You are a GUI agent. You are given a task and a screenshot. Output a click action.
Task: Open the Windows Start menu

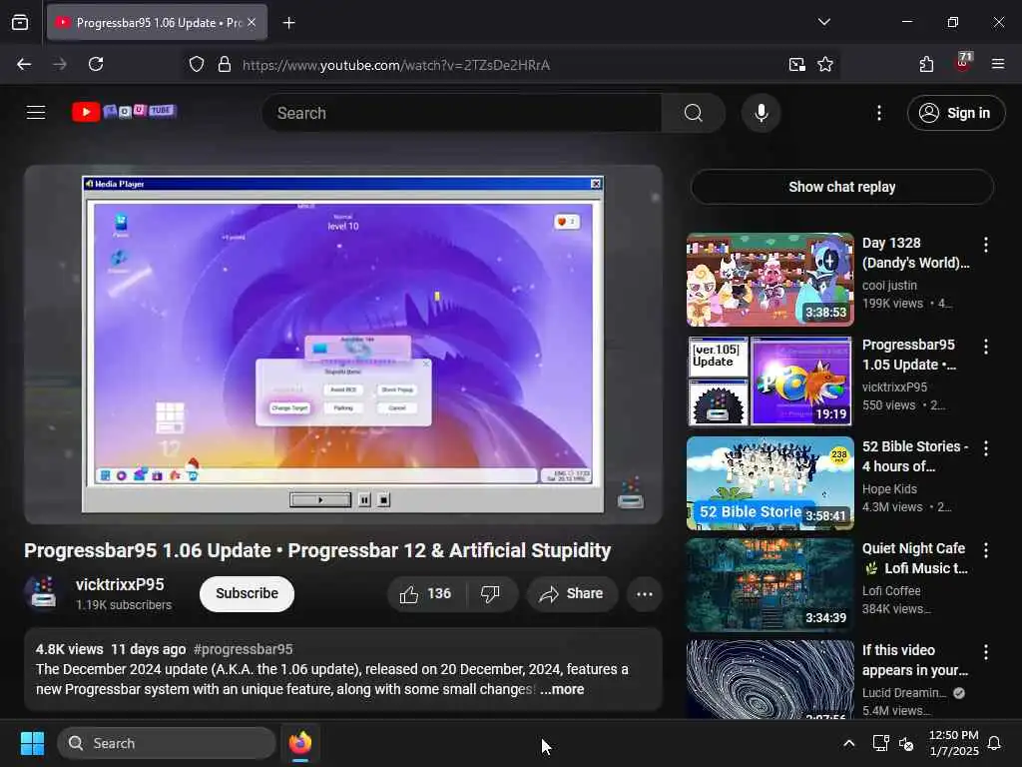[32, 743]
